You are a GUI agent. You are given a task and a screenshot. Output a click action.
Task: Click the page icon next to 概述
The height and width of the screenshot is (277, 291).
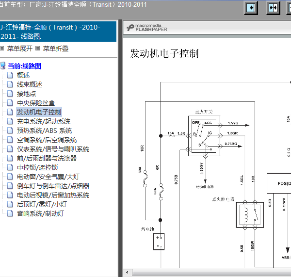(10, 75)
